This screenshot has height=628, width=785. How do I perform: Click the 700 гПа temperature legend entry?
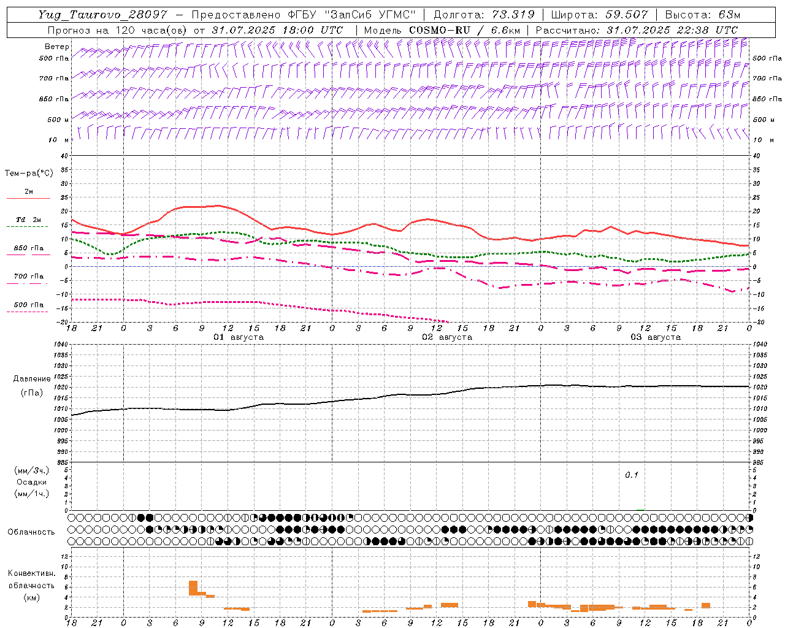(29, 277)
